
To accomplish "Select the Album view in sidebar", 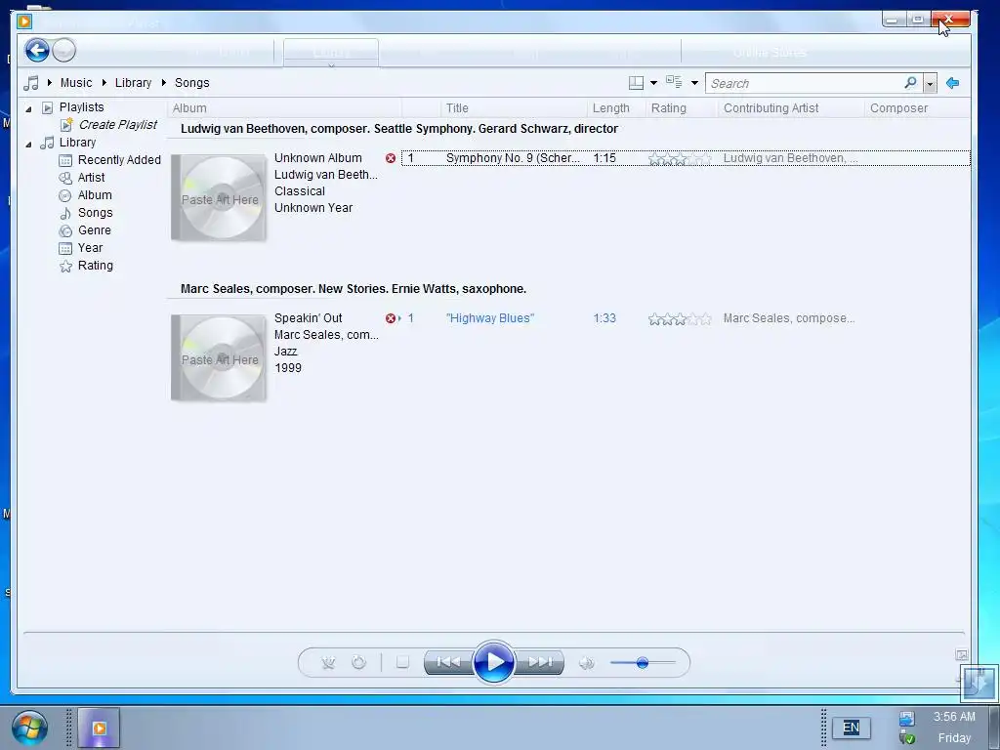I will pyautogui.click(x=95, y=195).
